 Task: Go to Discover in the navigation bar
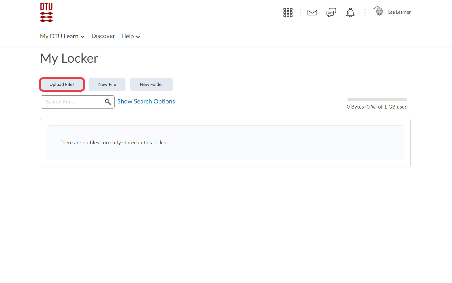103,36
